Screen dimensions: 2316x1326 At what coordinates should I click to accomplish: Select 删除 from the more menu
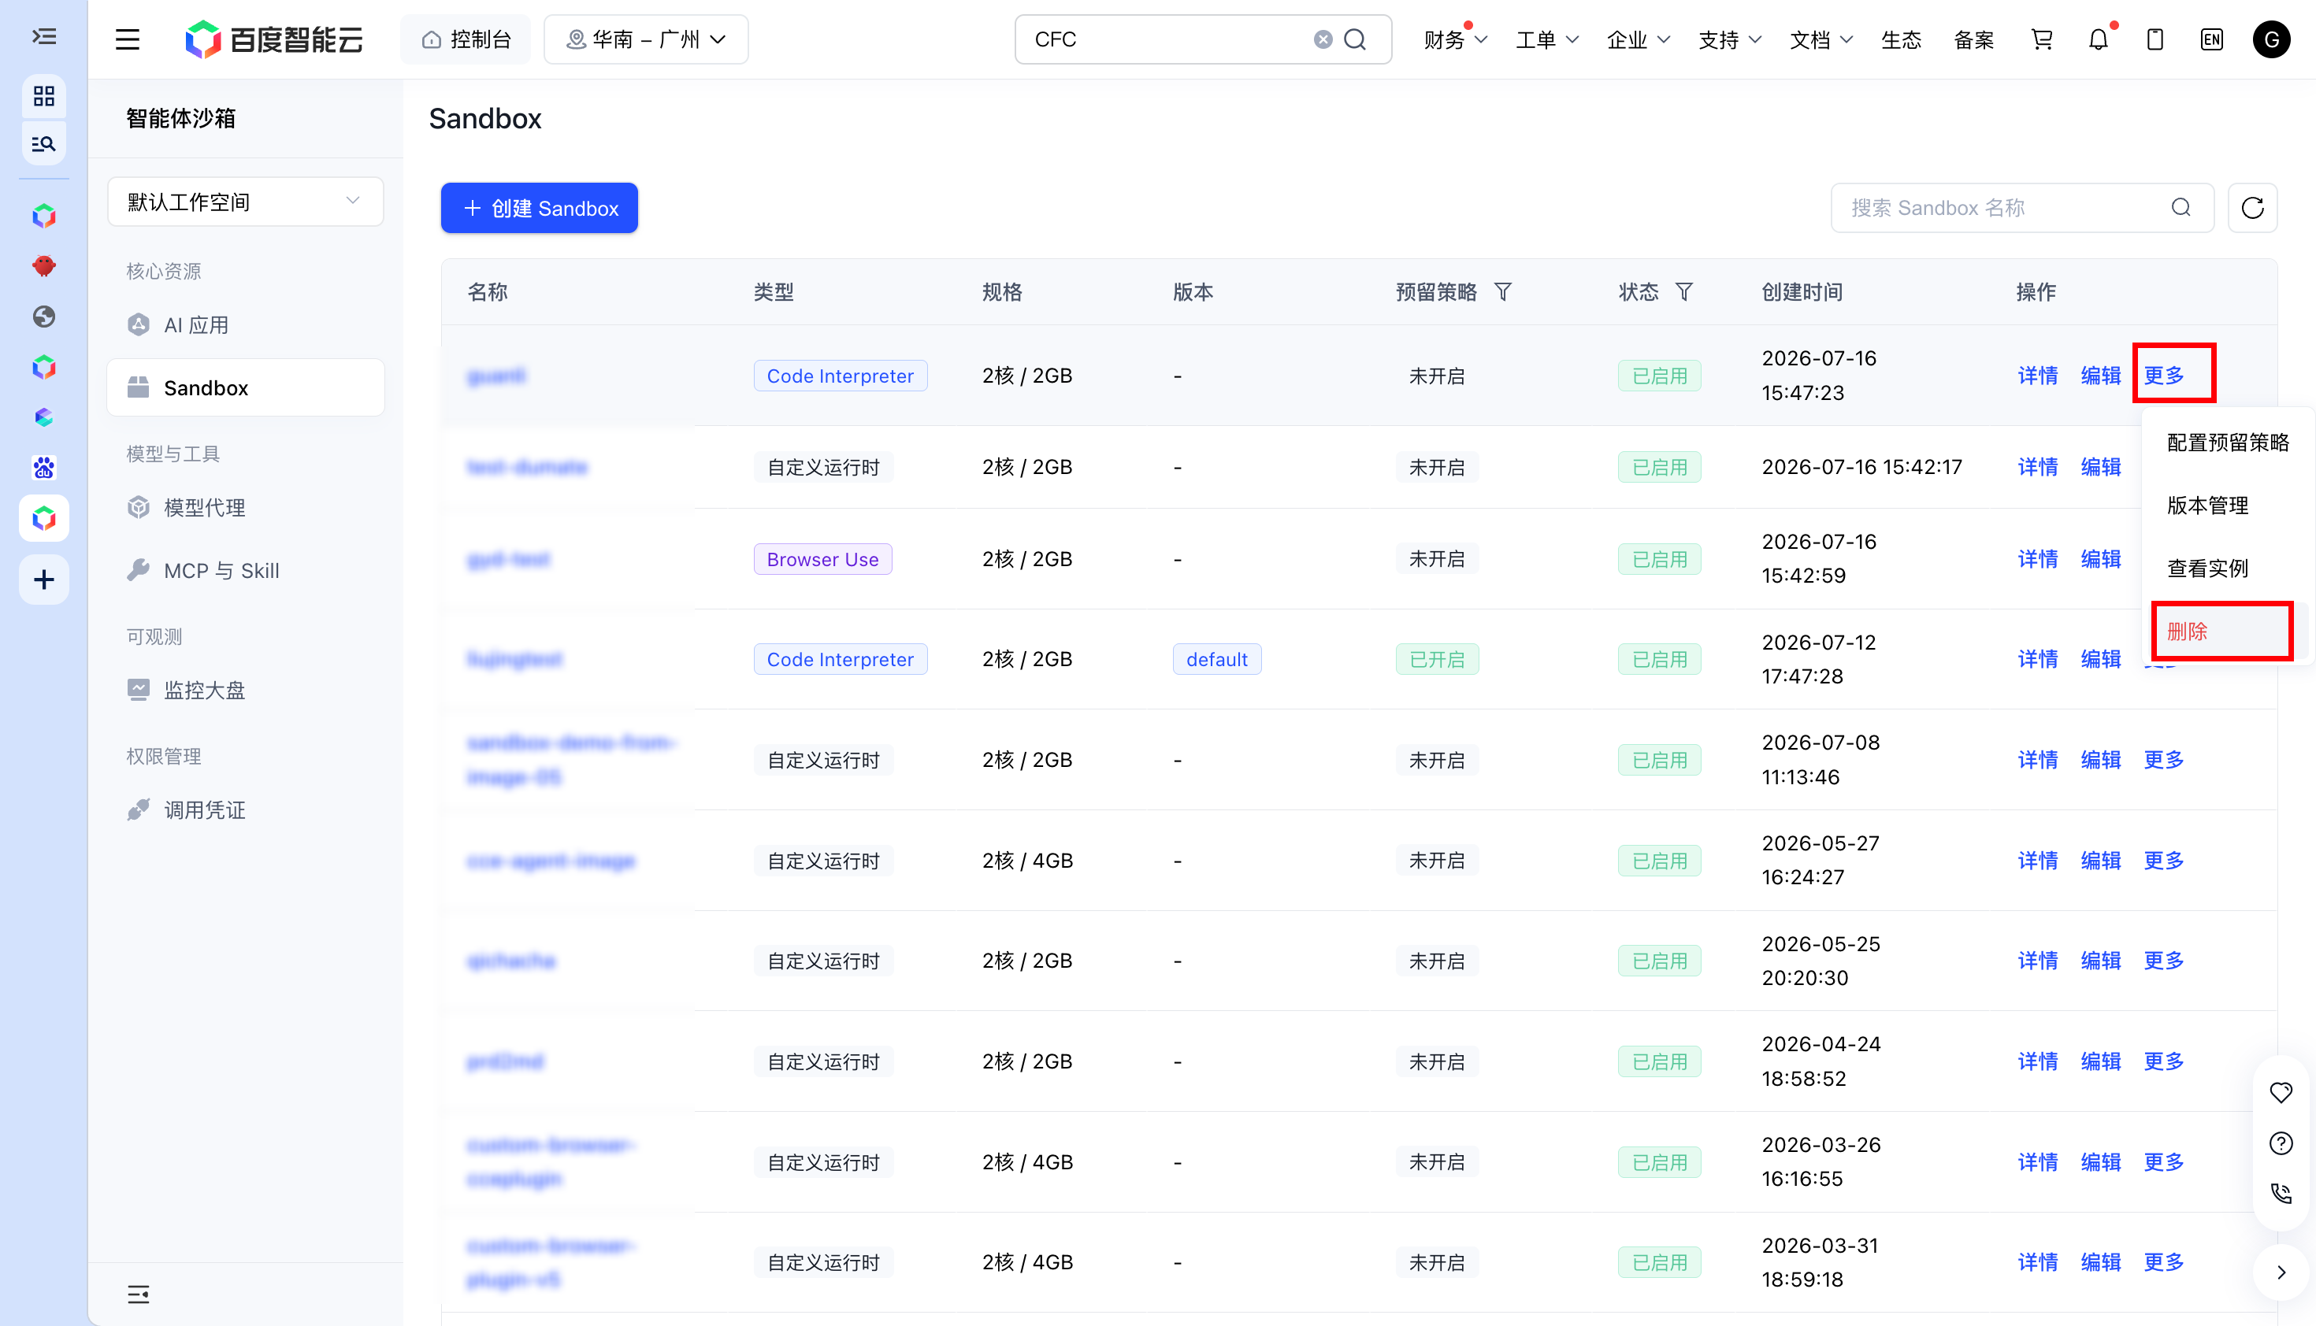[x=2221, y=632]
